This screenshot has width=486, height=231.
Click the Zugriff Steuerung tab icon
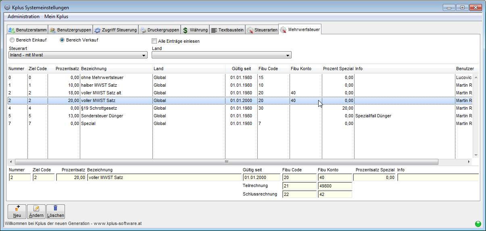point(98,30)
